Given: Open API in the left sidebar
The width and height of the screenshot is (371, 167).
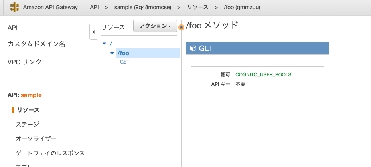Looking at the screenshot, I should pyautogui.click(x=12, y=28).
